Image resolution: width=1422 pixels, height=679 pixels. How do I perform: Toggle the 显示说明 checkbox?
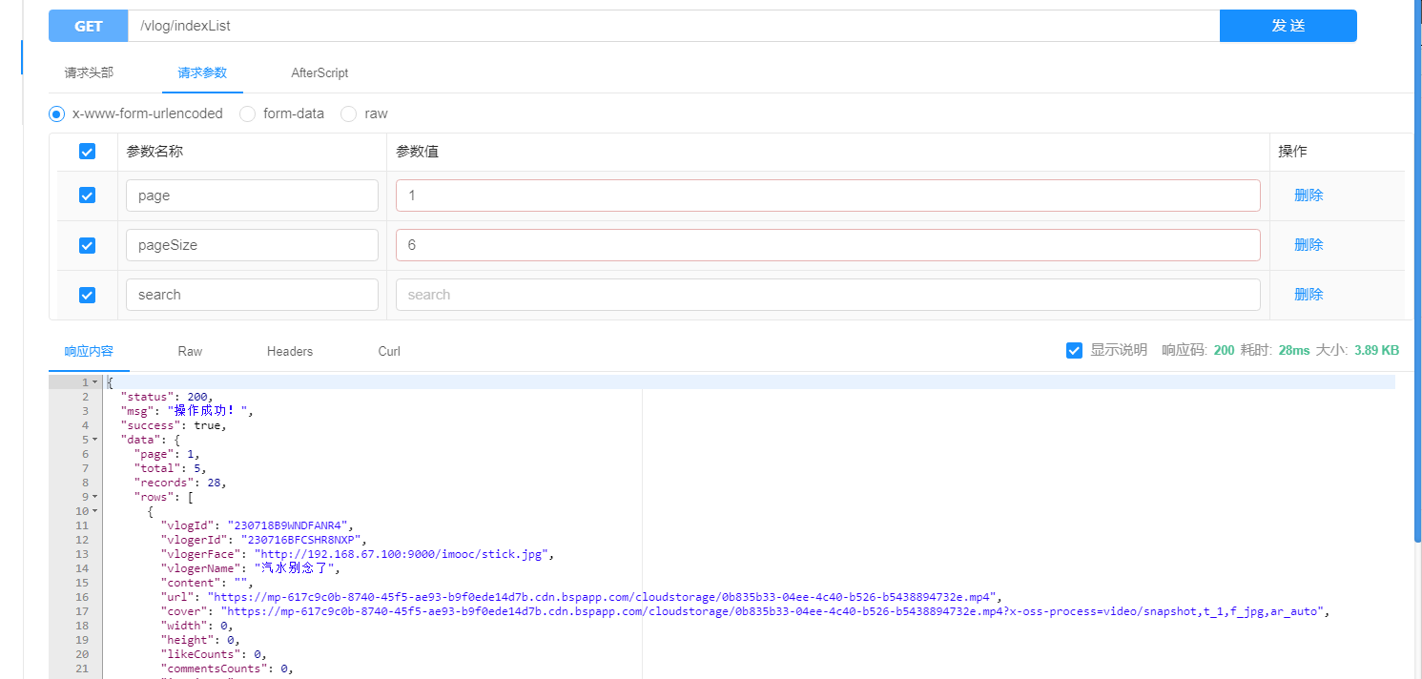pyautogui.click(x=1074, y=350)
